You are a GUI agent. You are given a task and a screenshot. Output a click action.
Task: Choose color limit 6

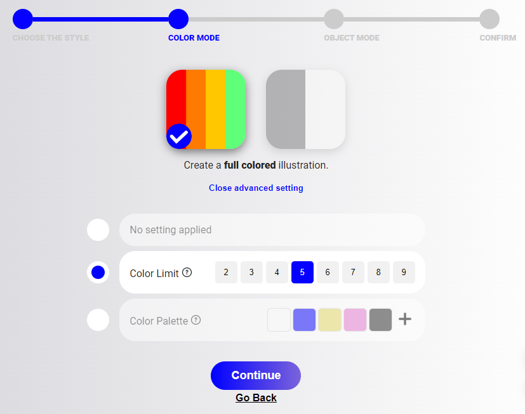328,272
